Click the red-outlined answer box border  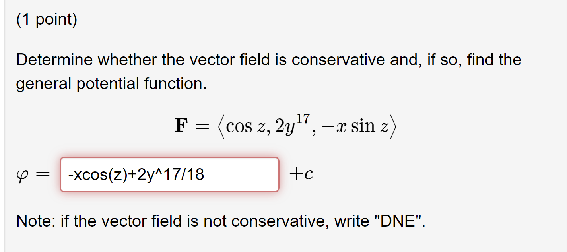(x=169, y=158)
